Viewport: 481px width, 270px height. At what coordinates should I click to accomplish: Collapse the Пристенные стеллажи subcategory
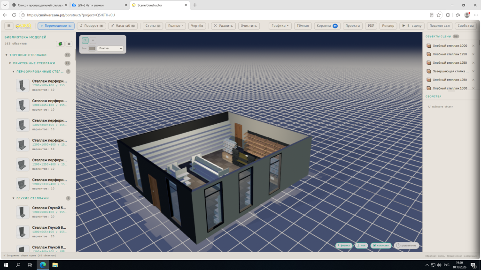pos(10,63)
